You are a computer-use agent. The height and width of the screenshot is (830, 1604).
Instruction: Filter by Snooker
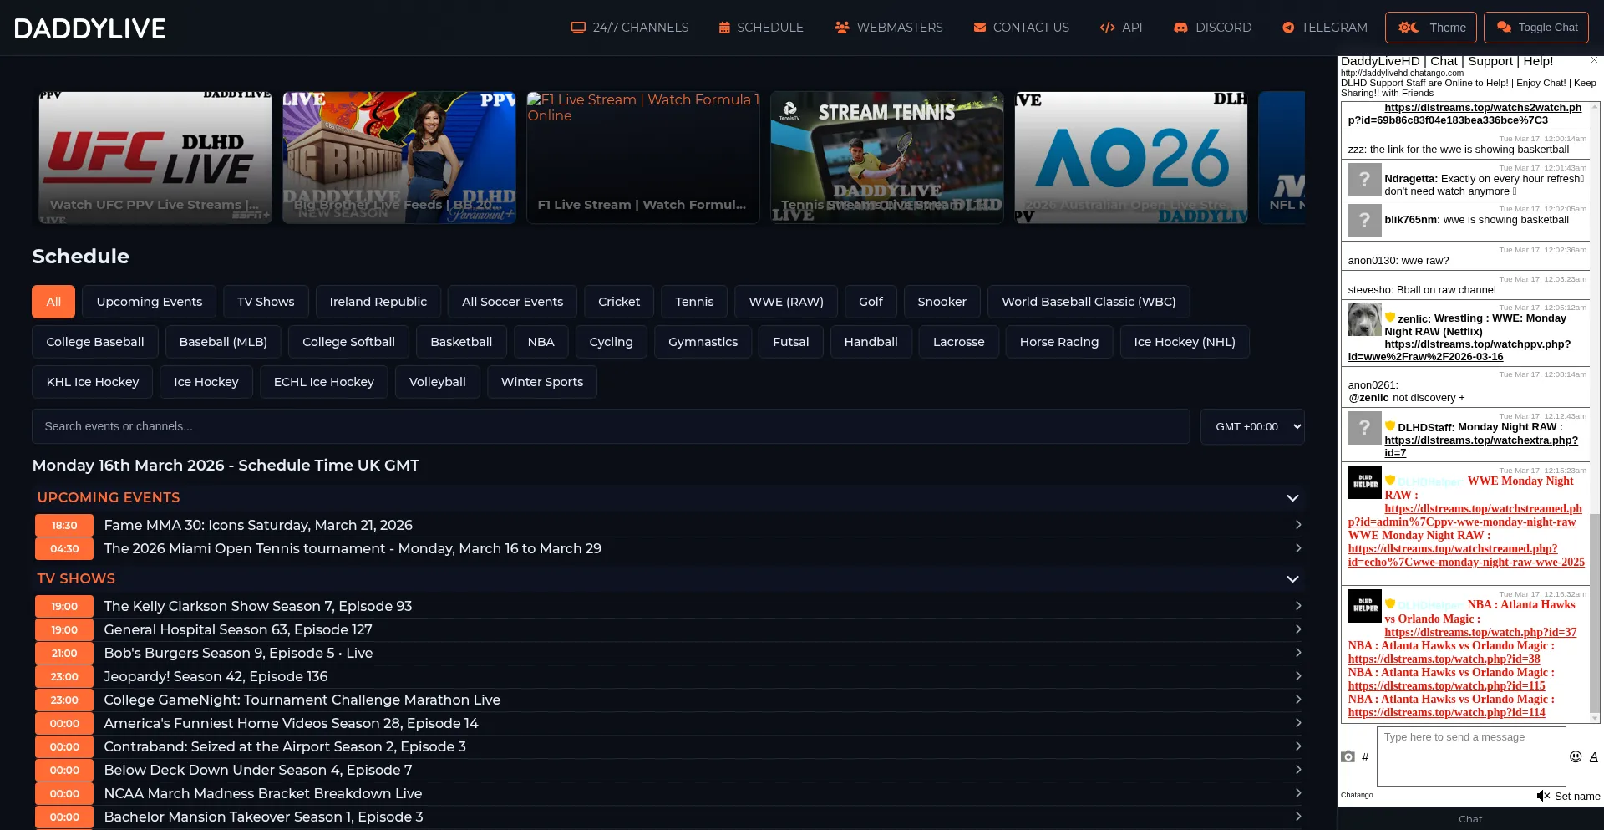click(x=942, y=302)
